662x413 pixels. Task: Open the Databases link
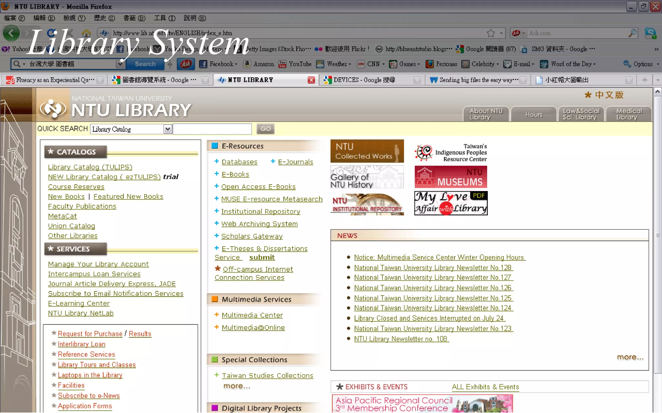click(240, 162)
